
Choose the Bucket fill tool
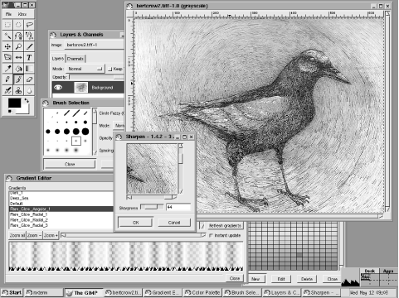click(18, 69)
